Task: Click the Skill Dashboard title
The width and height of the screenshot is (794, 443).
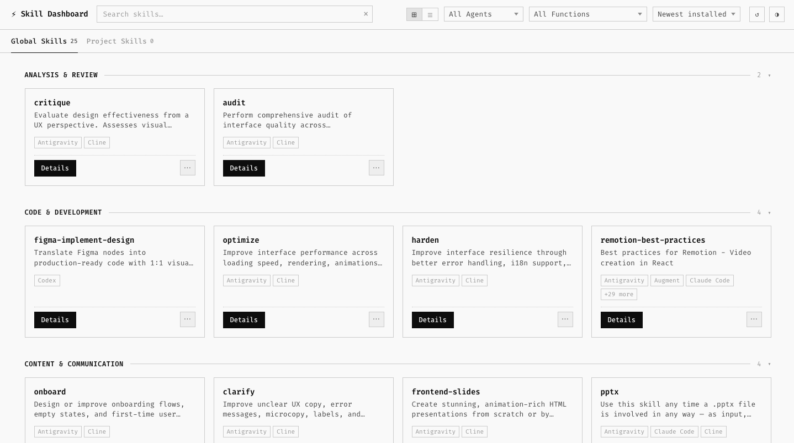Action: (x=54, y=14)
